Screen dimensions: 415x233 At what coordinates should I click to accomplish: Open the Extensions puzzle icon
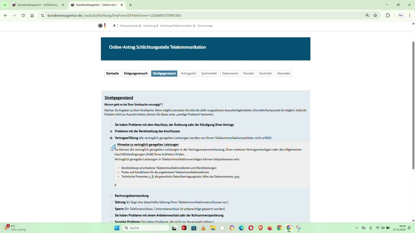pyautogui.click(x=388, y=15)
